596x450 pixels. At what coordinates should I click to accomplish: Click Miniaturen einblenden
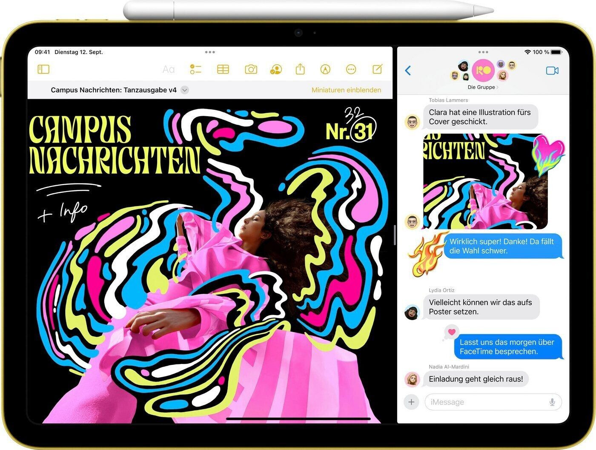(x=346, y=90)
